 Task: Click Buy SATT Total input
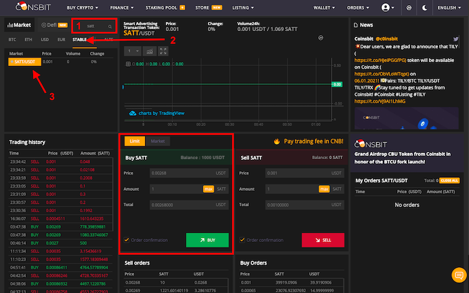pos(189,204)
